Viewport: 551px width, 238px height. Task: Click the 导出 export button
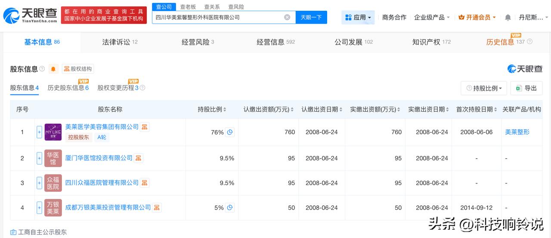click(x=526, y=88)
